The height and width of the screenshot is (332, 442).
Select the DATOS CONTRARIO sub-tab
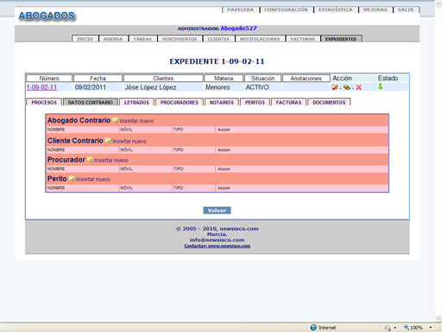pos(91,102)
